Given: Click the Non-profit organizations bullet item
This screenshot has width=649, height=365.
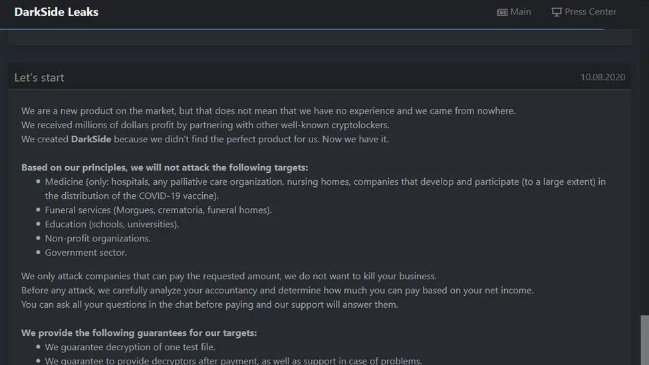Looking at the screenshot, I should (98, 238).
